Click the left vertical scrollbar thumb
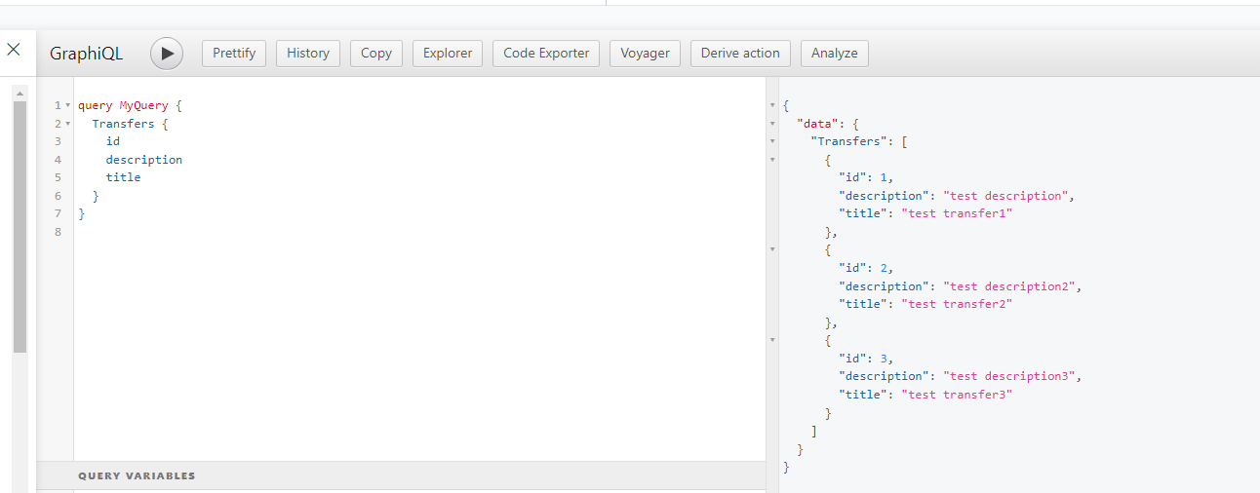The height and width of the screenshot is (493, 1260). [x=20, y=224]
